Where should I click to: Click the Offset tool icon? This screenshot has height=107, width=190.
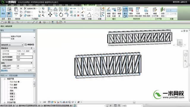[x=56, y=9]
